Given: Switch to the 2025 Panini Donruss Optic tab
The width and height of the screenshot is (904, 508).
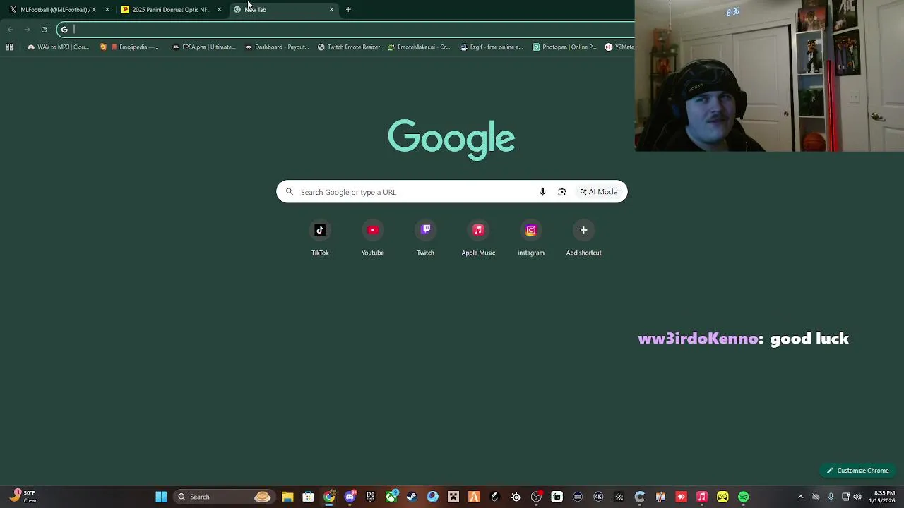Looking at the screenshot, I should coord(170,9).
